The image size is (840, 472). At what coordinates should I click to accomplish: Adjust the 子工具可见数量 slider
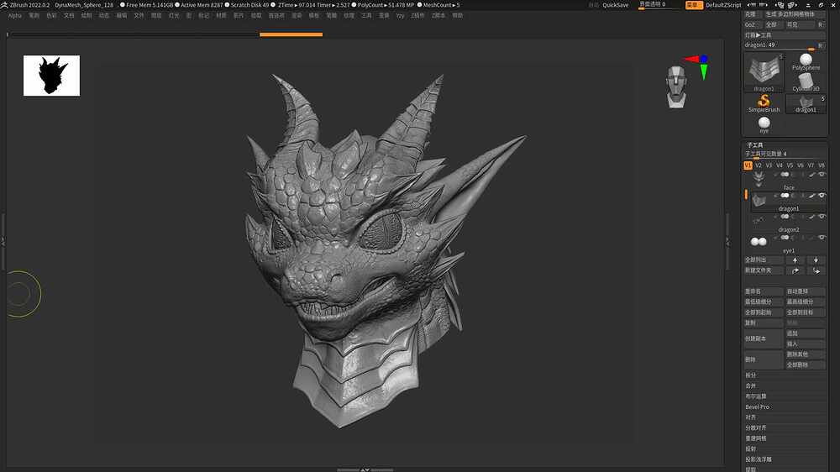785,155
